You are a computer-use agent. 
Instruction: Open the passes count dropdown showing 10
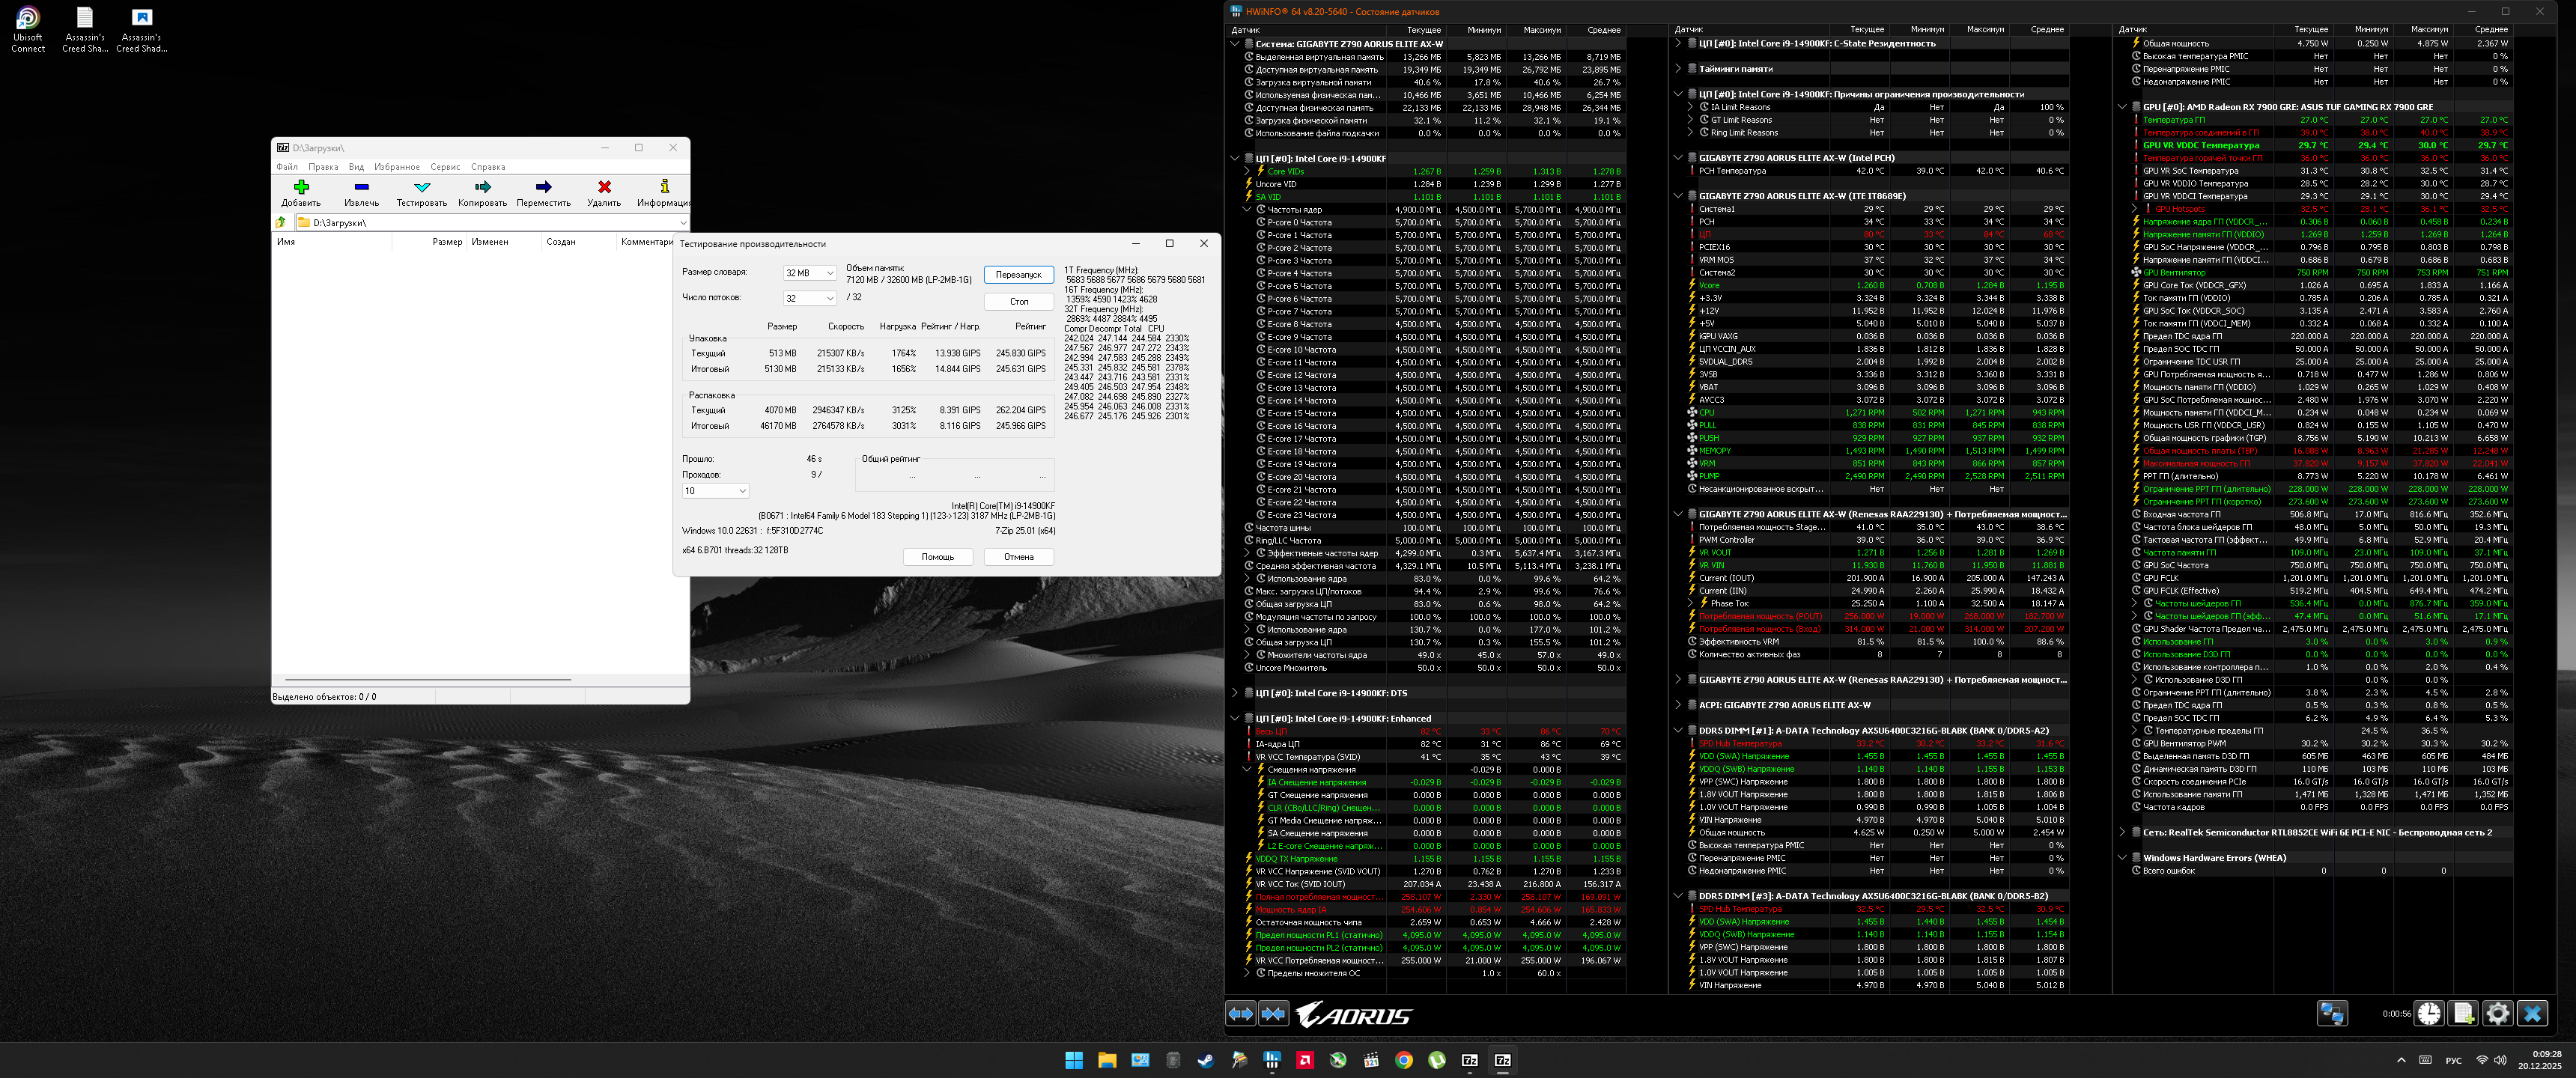pos(715,491)
